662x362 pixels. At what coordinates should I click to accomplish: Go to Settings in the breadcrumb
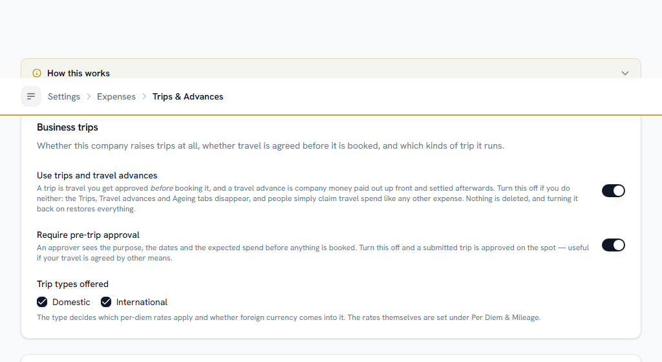tap(64, 96)
